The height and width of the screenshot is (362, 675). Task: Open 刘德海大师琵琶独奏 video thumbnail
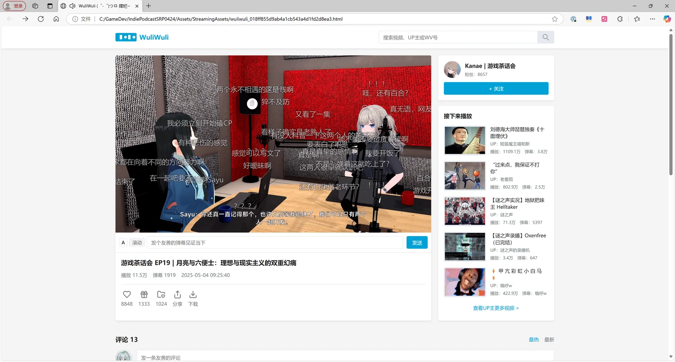[x=465, y=140]
